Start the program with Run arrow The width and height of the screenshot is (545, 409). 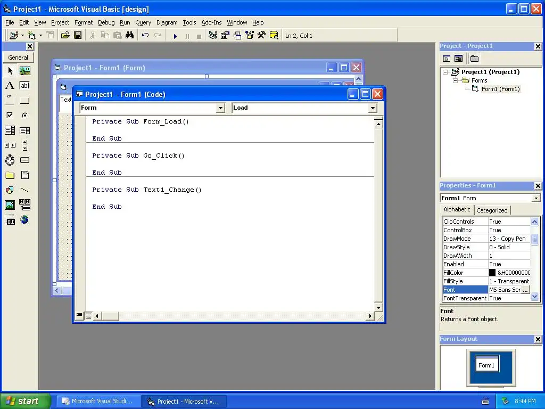[175, 36]
